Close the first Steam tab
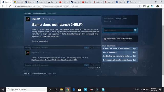This screenshot has width=164, height=92. pyautogui.click(x=11, y=2)
